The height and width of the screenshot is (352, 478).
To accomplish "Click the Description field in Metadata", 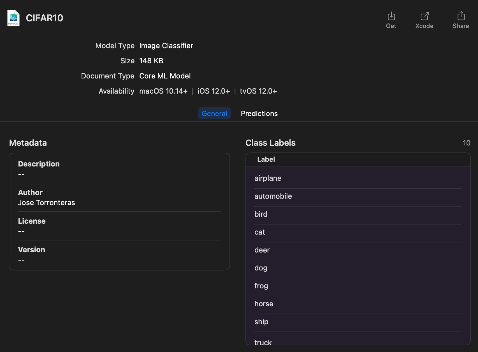I will tap(119, 169).
